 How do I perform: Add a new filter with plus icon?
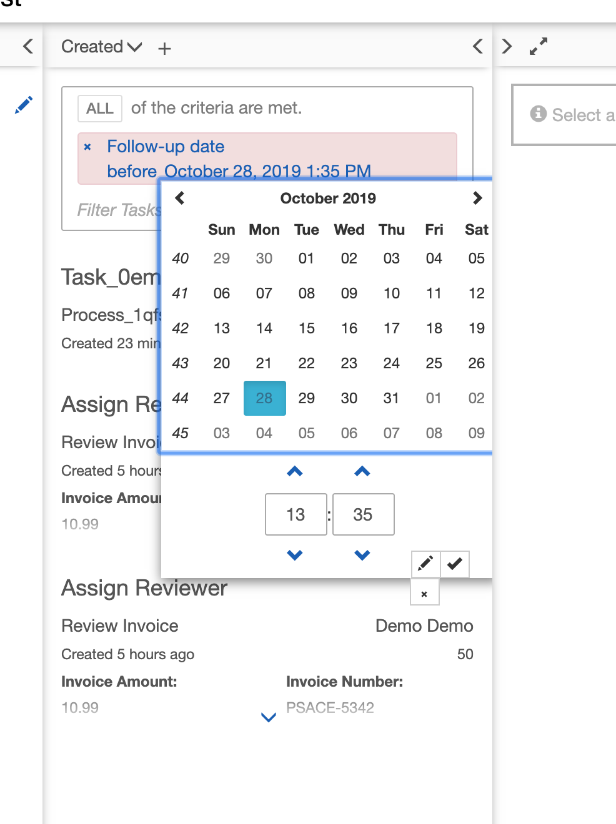164,48
